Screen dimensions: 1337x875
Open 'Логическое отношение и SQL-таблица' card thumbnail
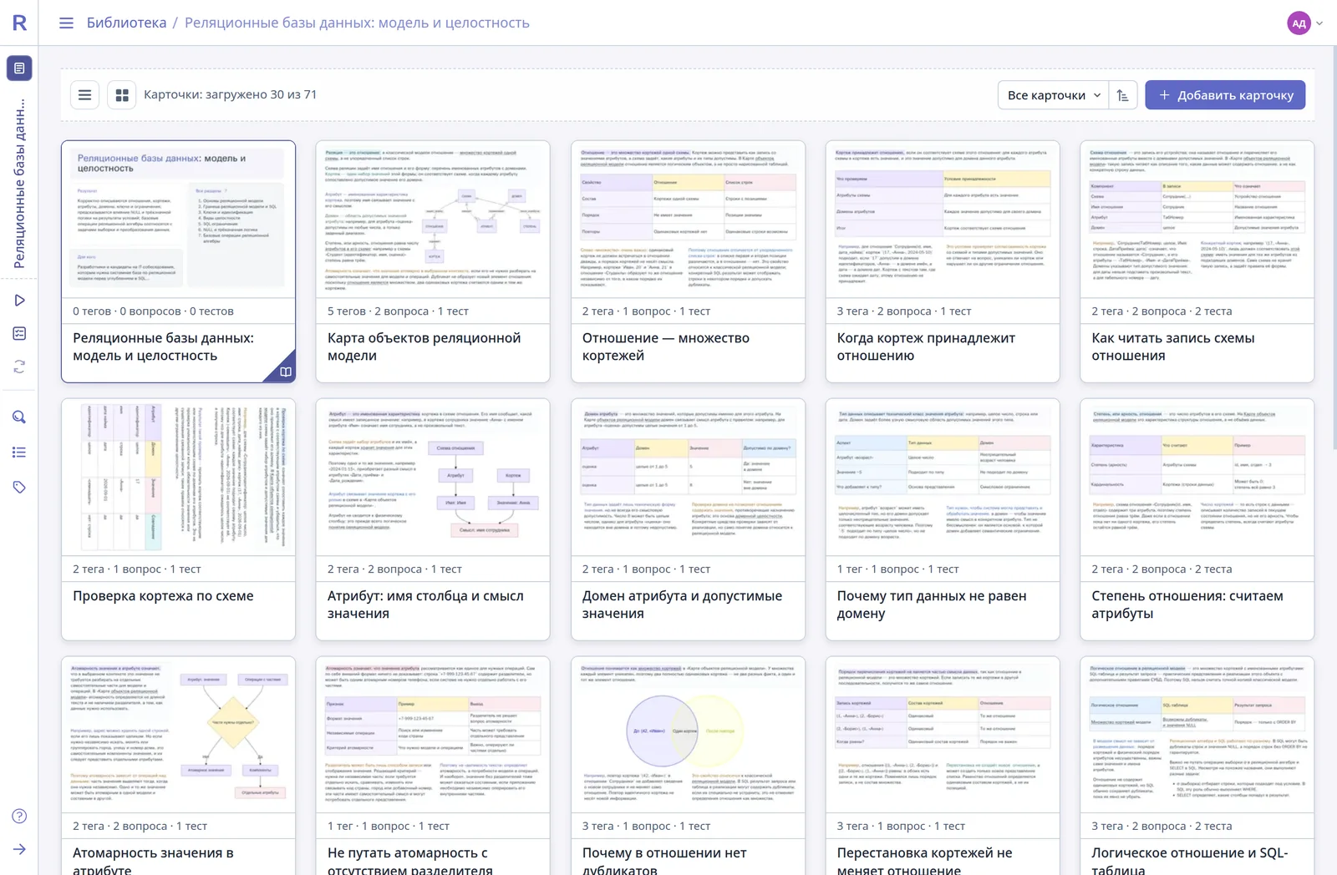[1197, 735]
